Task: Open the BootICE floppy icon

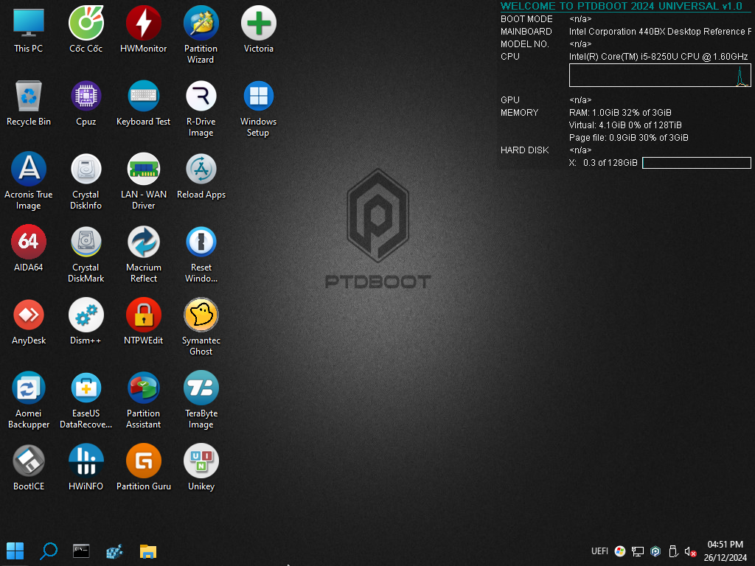Action: 29,467
